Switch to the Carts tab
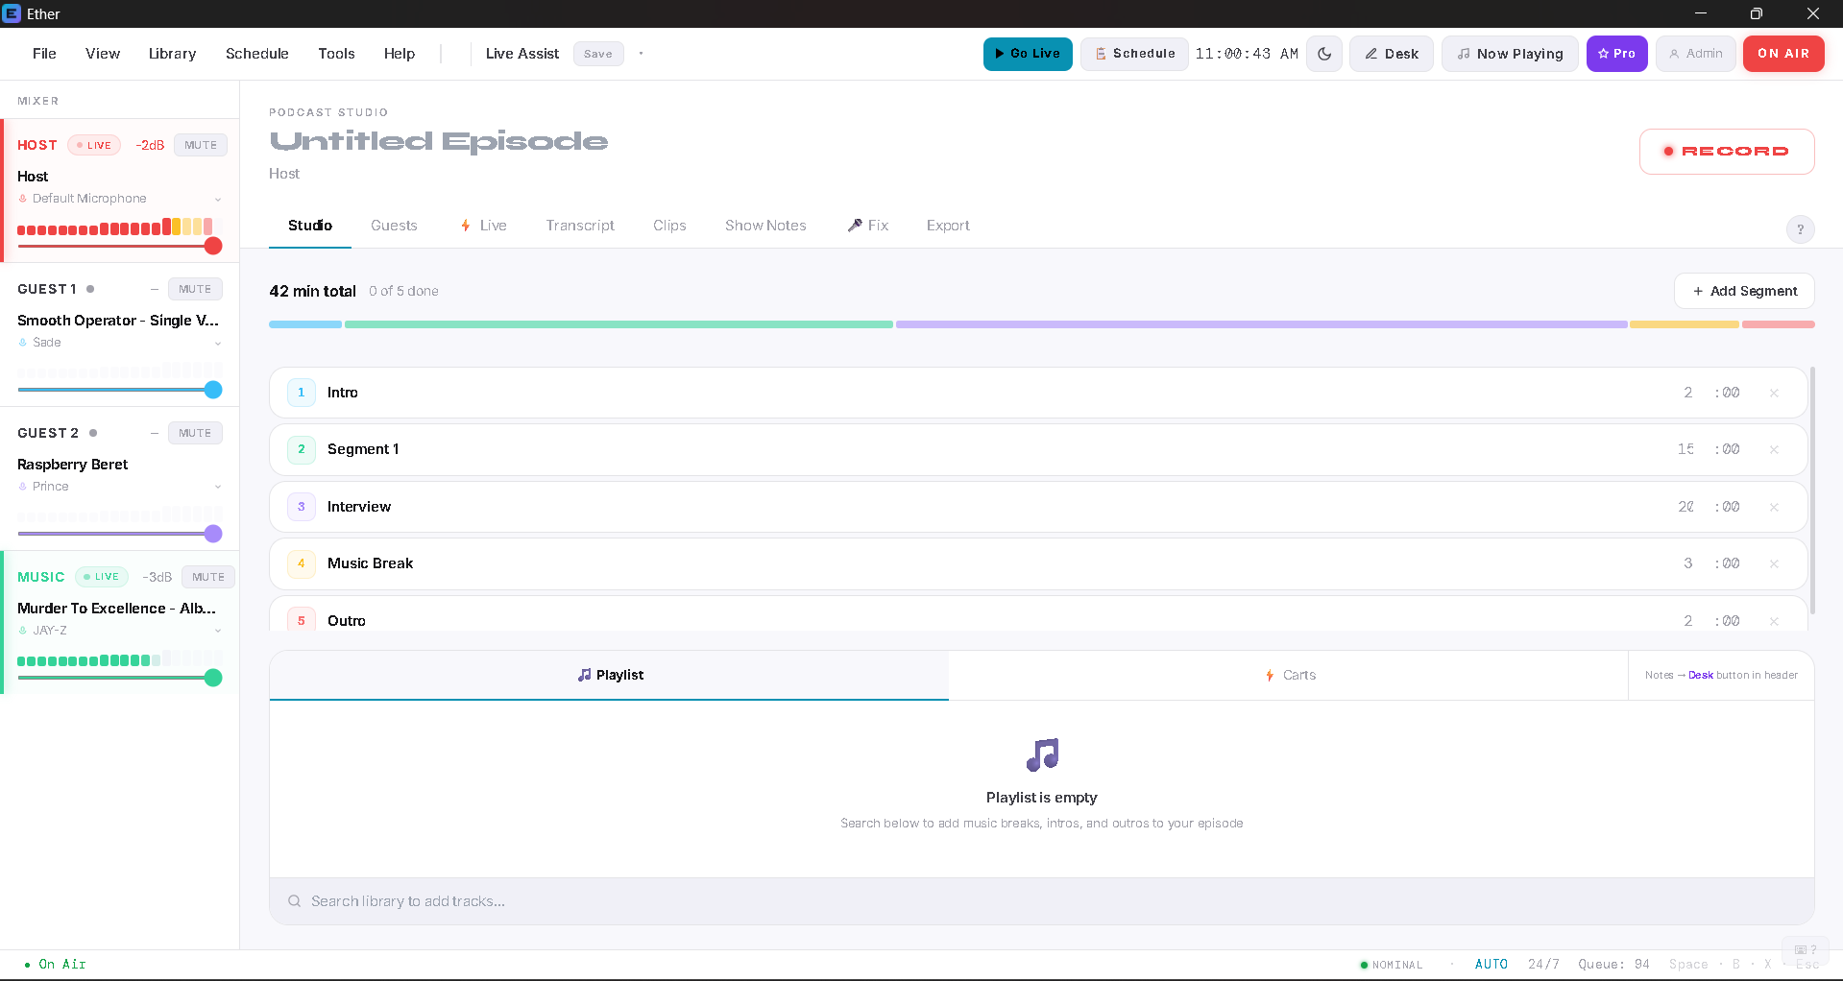The height and width of the screenshot is (981, 1843). [1289, 676]
